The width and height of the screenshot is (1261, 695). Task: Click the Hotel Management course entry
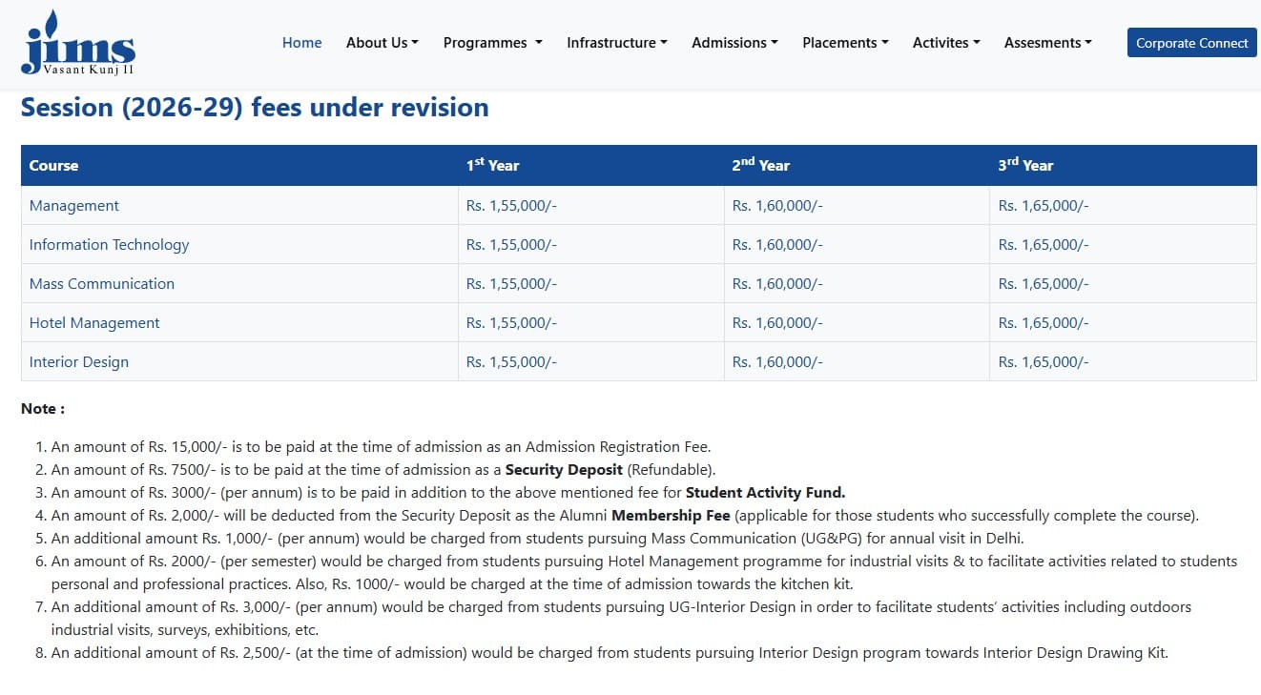coord(94,323)
